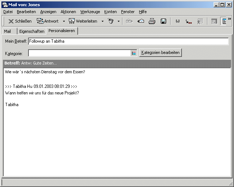This screenshot has height=187, width=234.
Task: Show more toolbar buttons via double chevron
Action: [230, 19]
